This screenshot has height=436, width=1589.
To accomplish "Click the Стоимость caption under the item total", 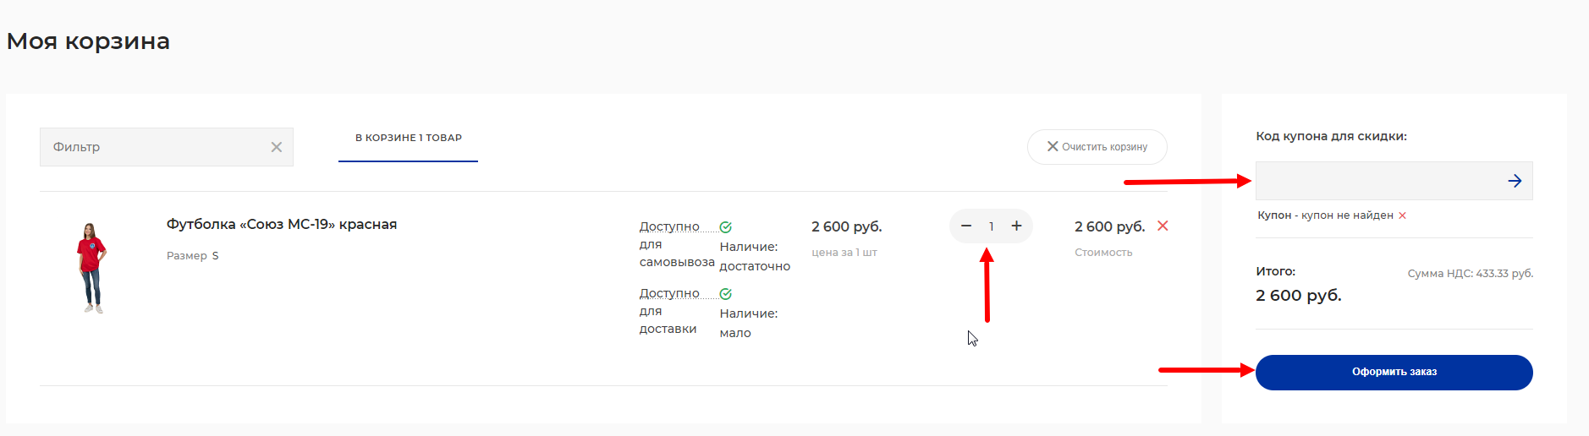I will coord(1103,252).
